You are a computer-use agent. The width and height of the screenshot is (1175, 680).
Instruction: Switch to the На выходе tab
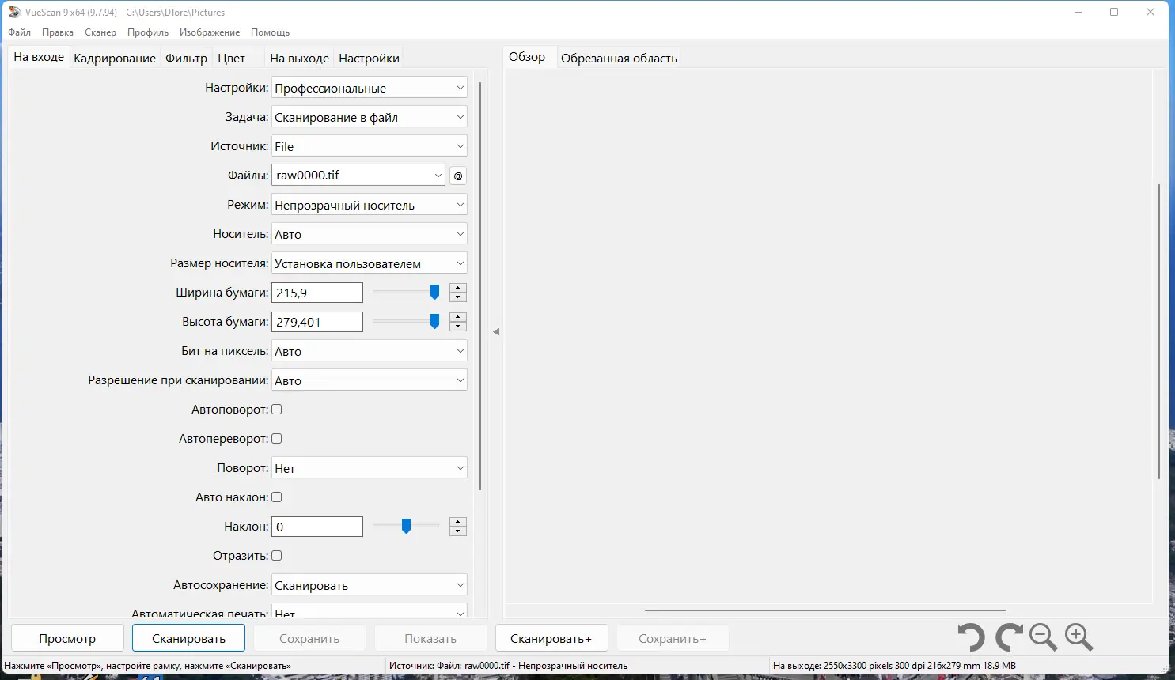299,58
